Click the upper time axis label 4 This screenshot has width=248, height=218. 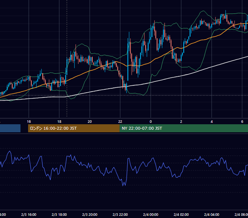pos(212,122)
